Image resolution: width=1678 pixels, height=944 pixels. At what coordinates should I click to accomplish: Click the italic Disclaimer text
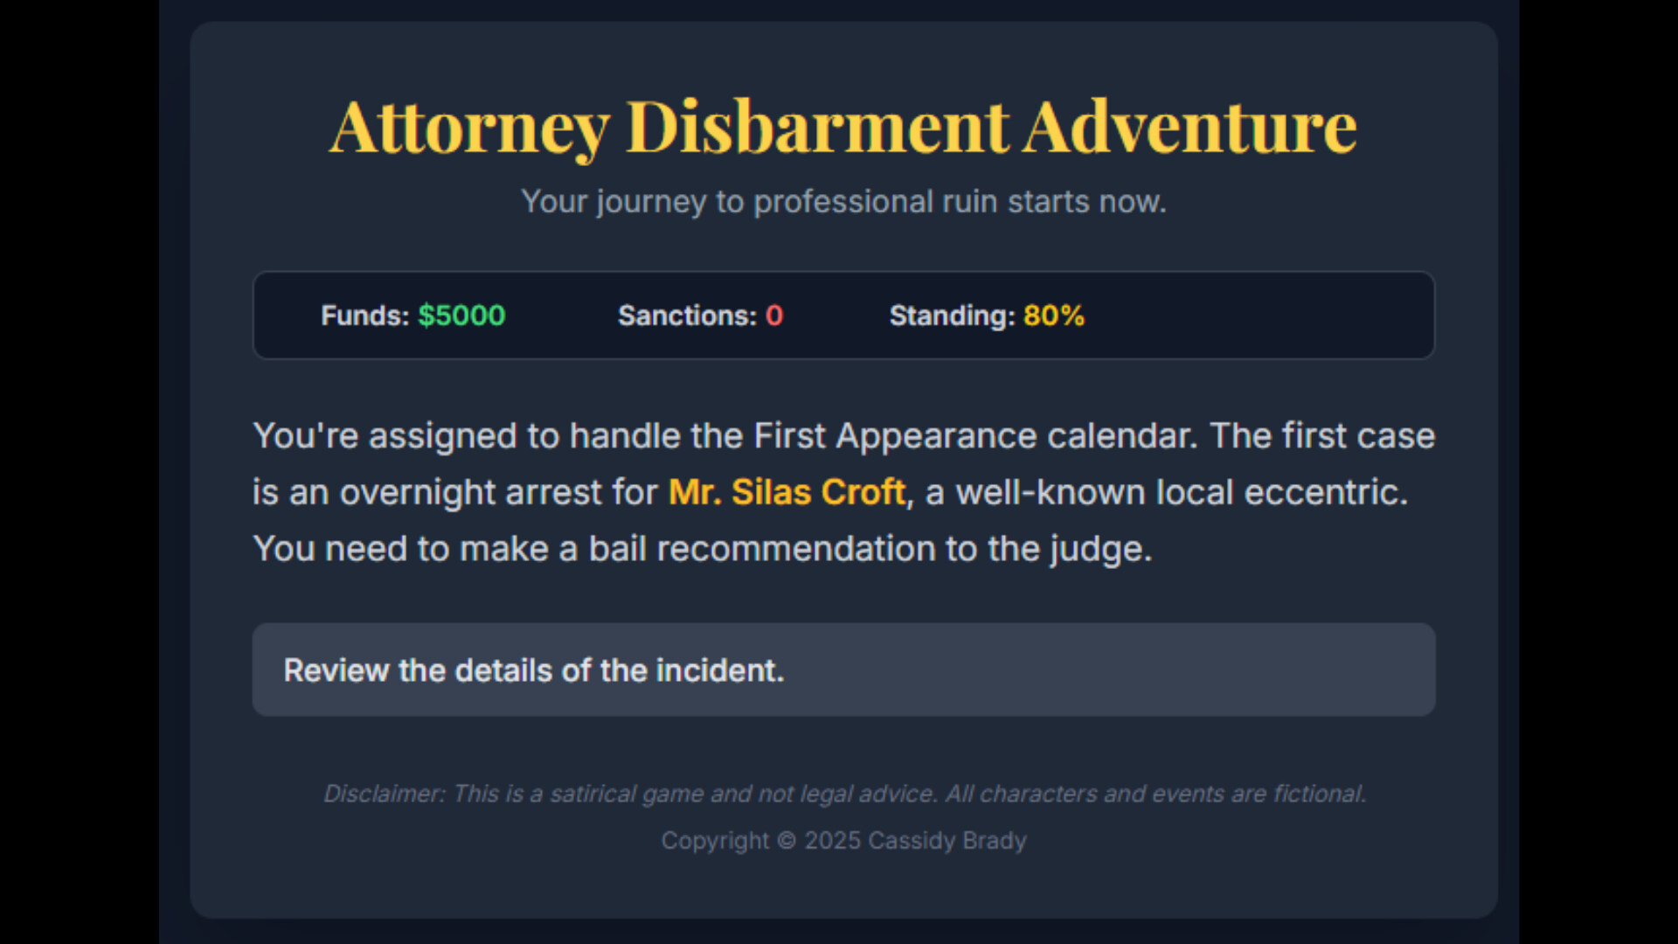[x=843, y=794]
